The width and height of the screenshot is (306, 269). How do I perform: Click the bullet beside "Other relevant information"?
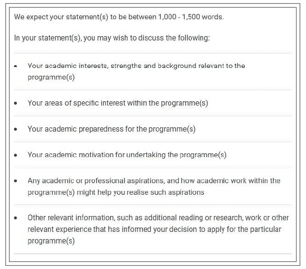(16, 218)
